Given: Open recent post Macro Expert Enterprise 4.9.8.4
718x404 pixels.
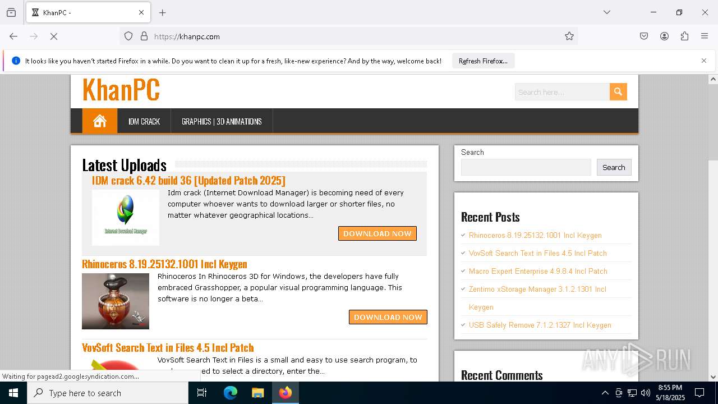Looking at the screenshot, I should pyautogui.click(x=538, y=271).
